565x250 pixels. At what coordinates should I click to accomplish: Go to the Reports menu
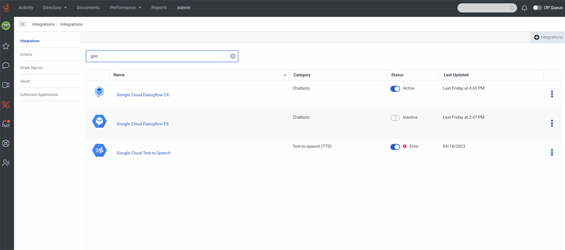(159, 8)
